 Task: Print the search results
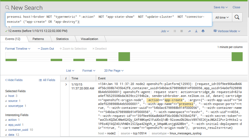point(203,31)
